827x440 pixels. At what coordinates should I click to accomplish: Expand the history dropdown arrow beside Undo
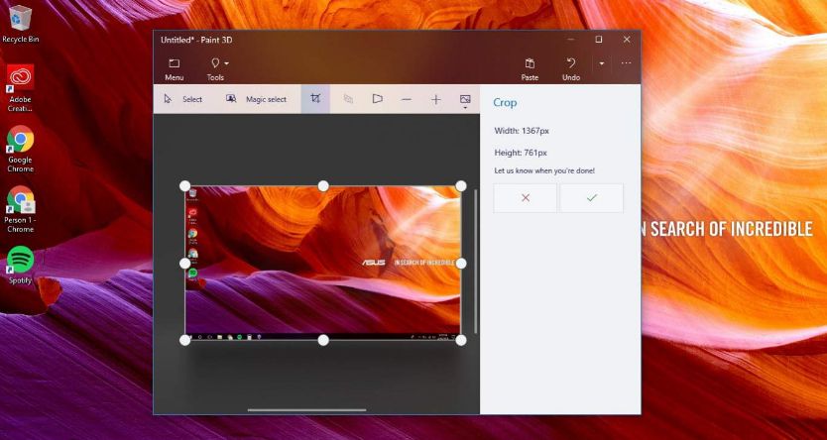[602, 63]
